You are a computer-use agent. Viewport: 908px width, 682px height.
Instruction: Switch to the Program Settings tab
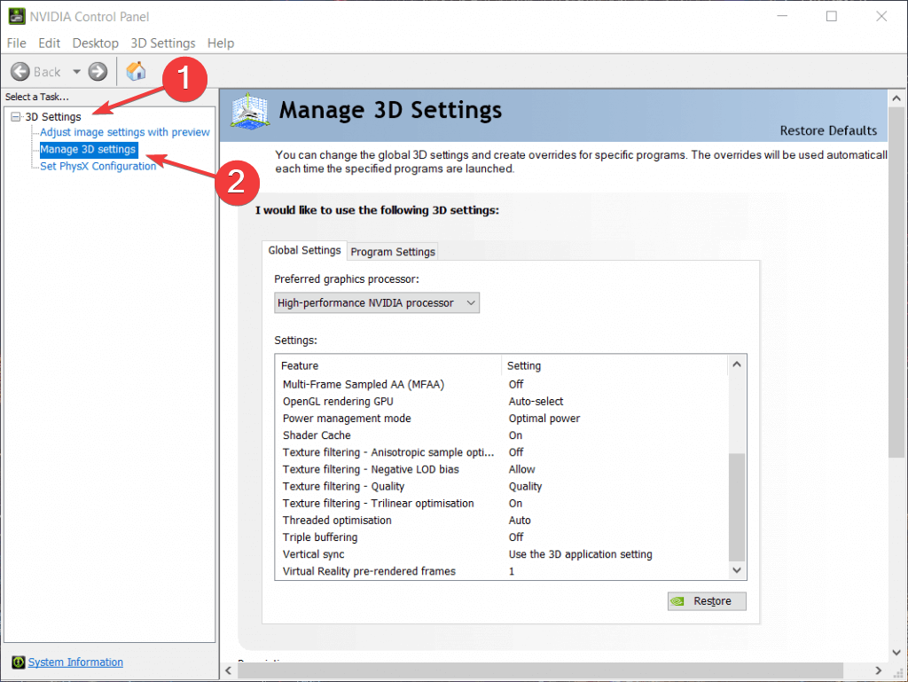point(393,252)
